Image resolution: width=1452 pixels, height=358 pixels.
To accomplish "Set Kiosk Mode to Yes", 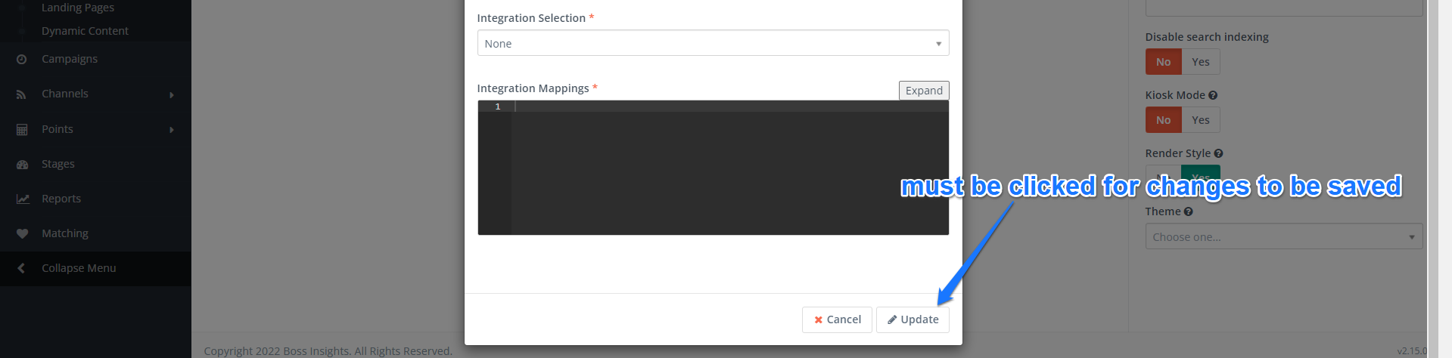I will click(x=1201, y=120).
